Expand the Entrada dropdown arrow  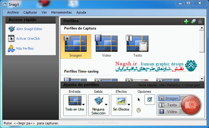click(83, 105)
